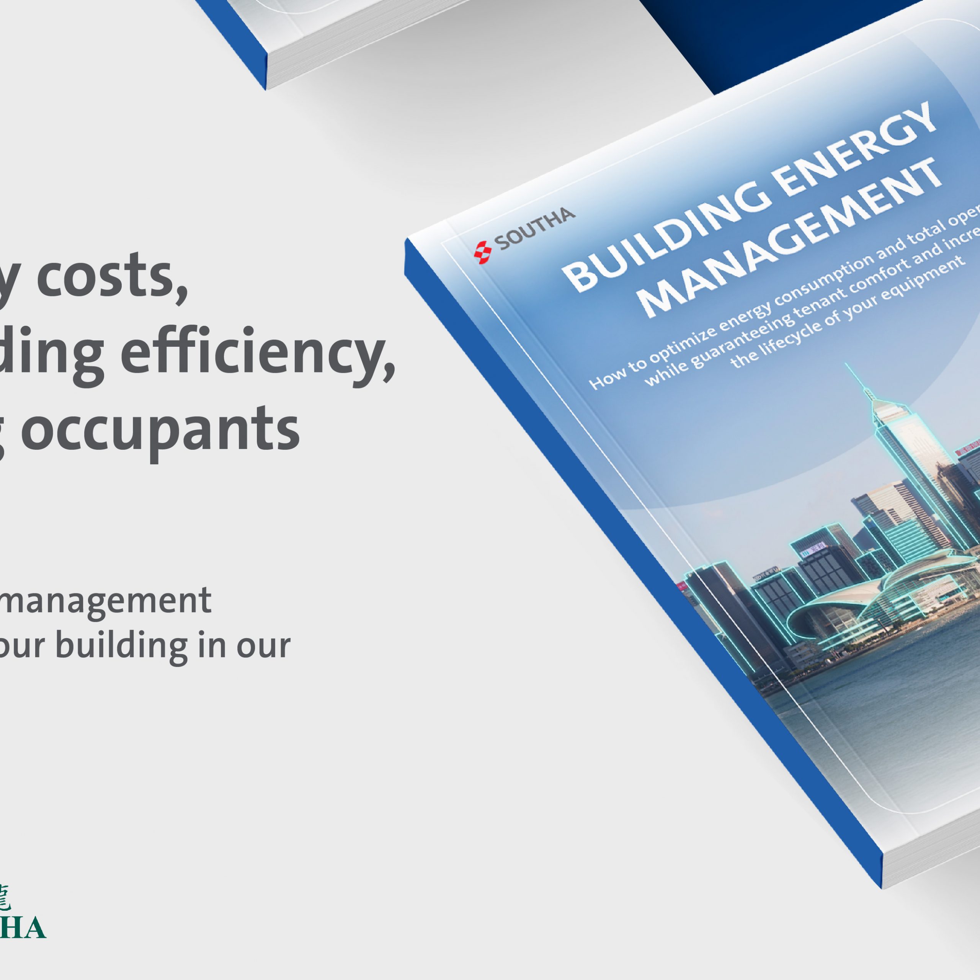Click the SOUTHA brand name on the book cover
This screenshot has width=980, height=980.
pyautogui.click(x=535, y=229)
